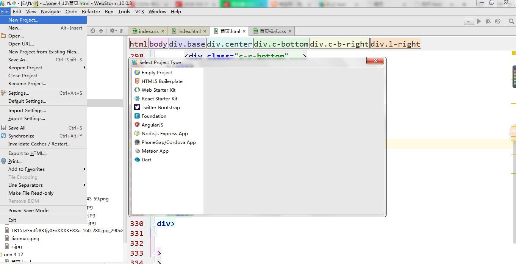Click the Debug bug icon

[488, 21]
